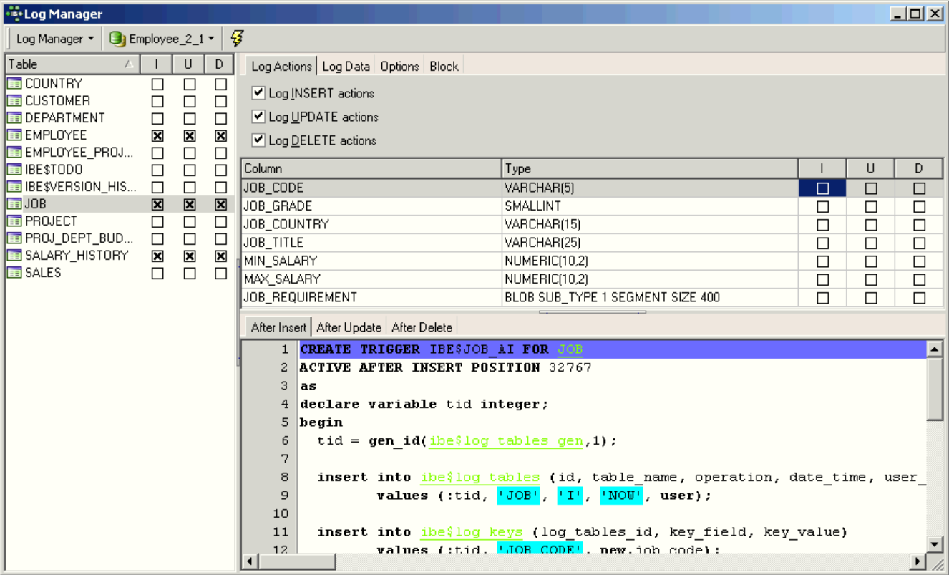Click the Employee_2_1 database icon
Image resolution: width=949 pixels, height=575 pixels.
pyautogui.click(x=117, y=39)
